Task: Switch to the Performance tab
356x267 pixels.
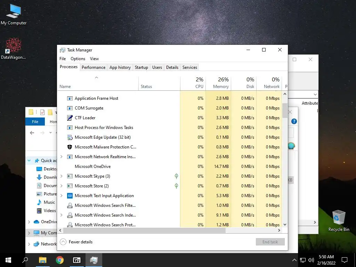Action: 94,67
